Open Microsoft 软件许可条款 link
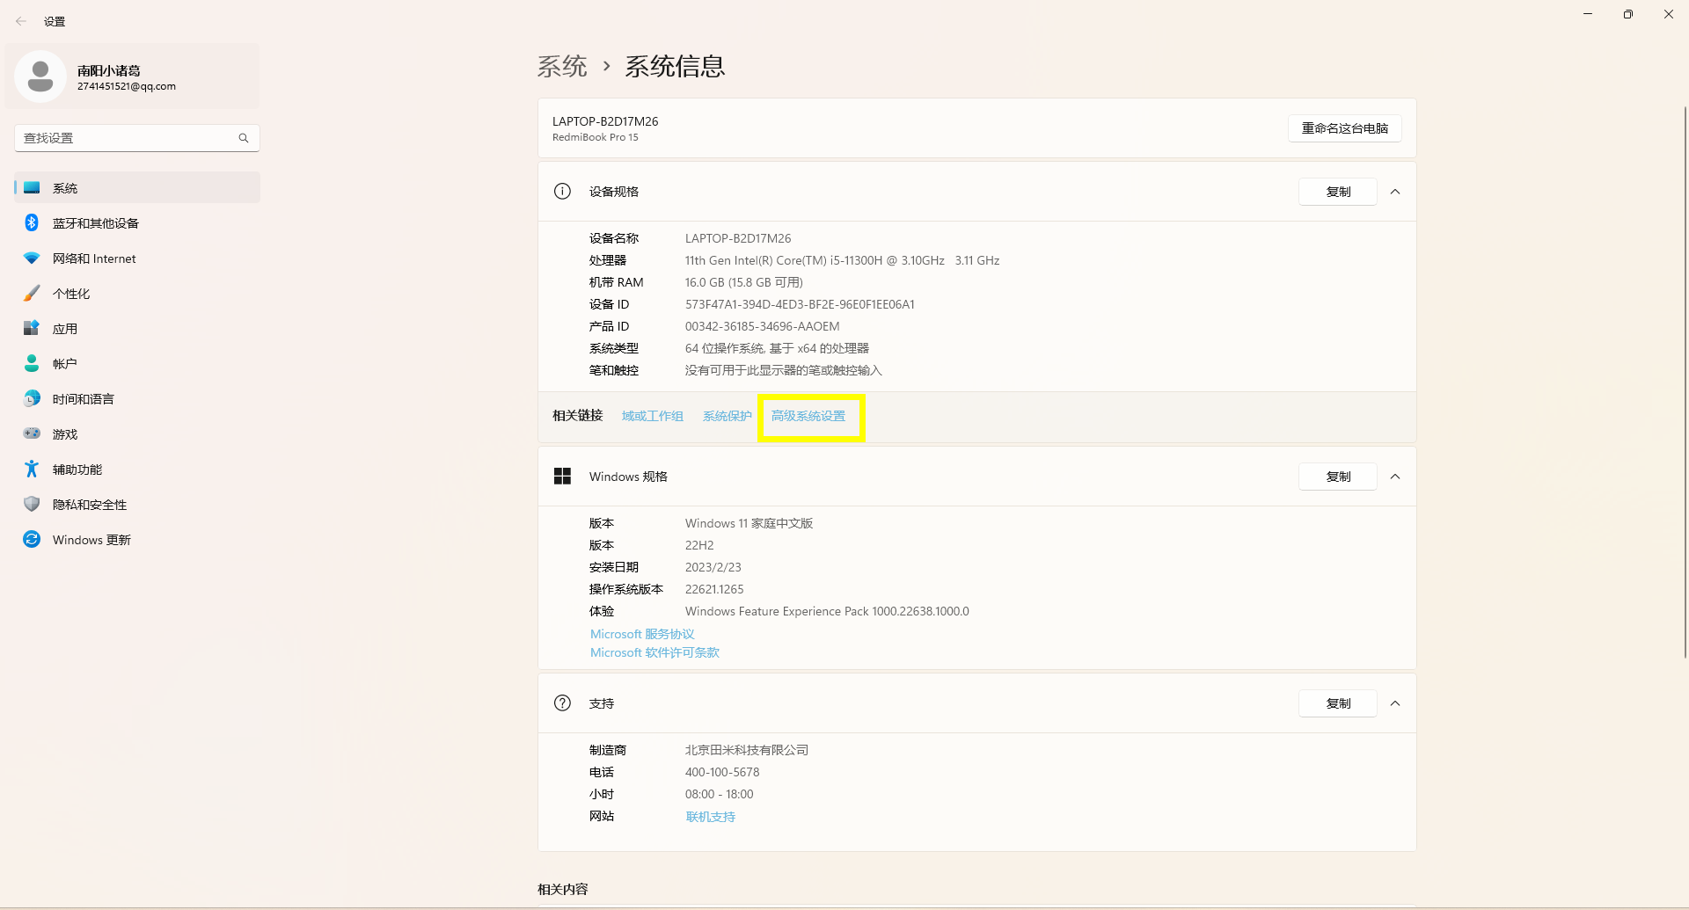Viewport: 1689px width, 910px height. 654,652
